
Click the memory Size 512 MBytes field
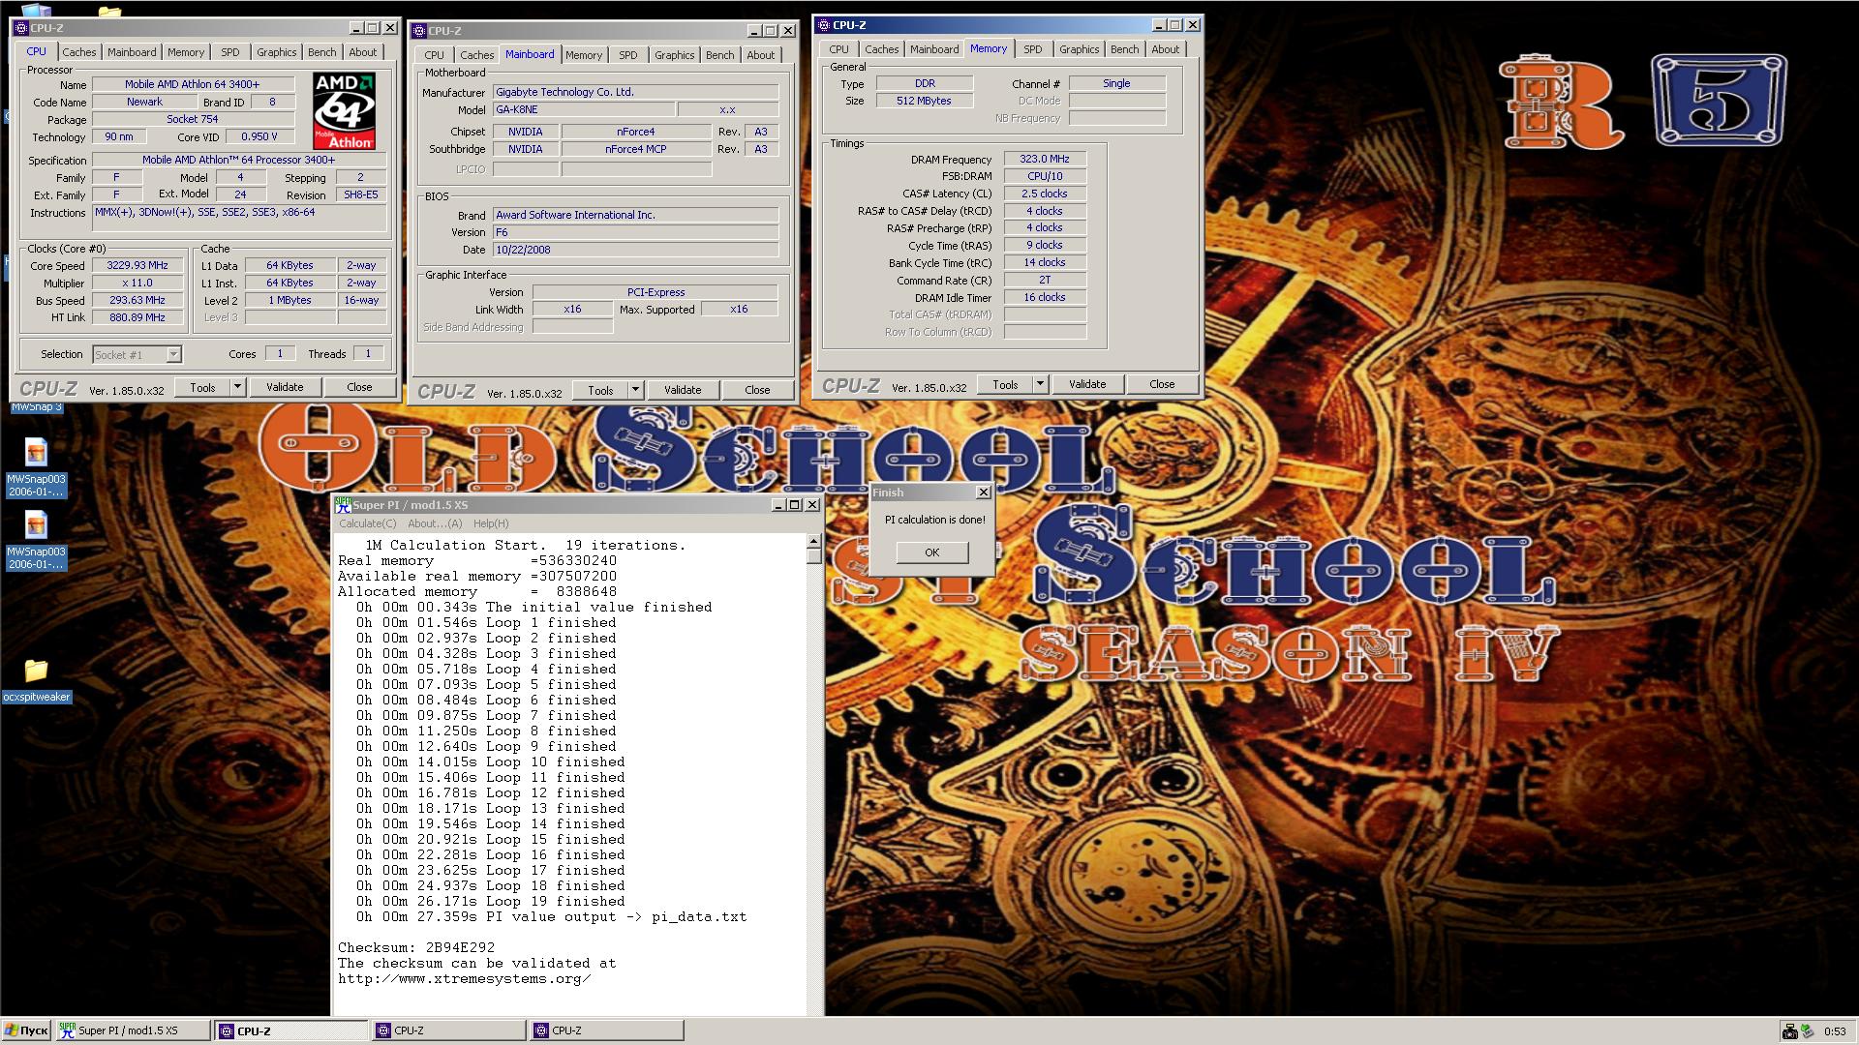pyautogui.click(x=925, y=101)
